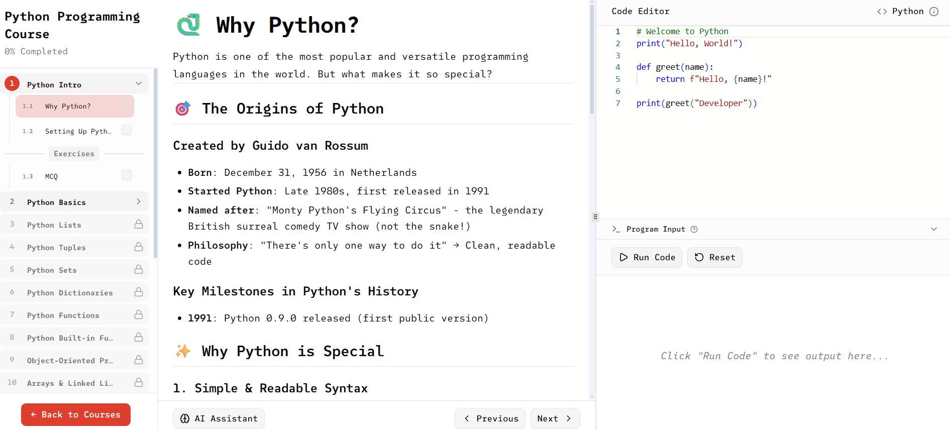Go back with Back to Courses
The height and width of the screenshot is (430, 950).
pyautogui.click(x=76, y=414)
